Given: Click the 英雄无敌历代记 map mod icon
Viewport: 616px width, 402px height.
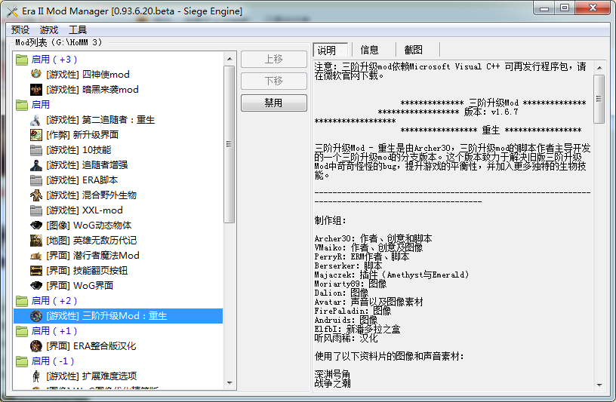Looking at the screenshot, I should coord(36,241).
